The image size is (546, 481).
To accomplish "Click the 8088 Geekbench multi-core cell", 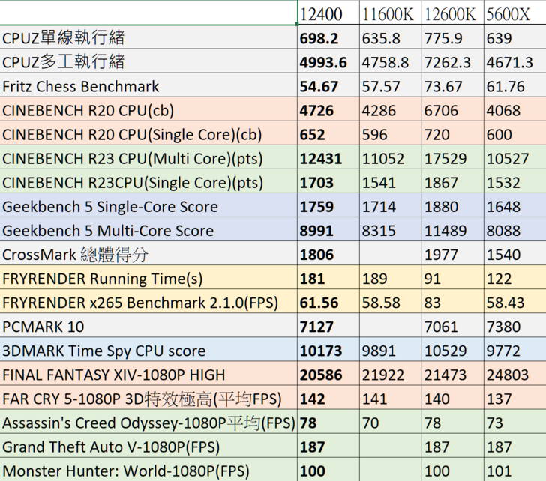I will (x=515, y=229).
